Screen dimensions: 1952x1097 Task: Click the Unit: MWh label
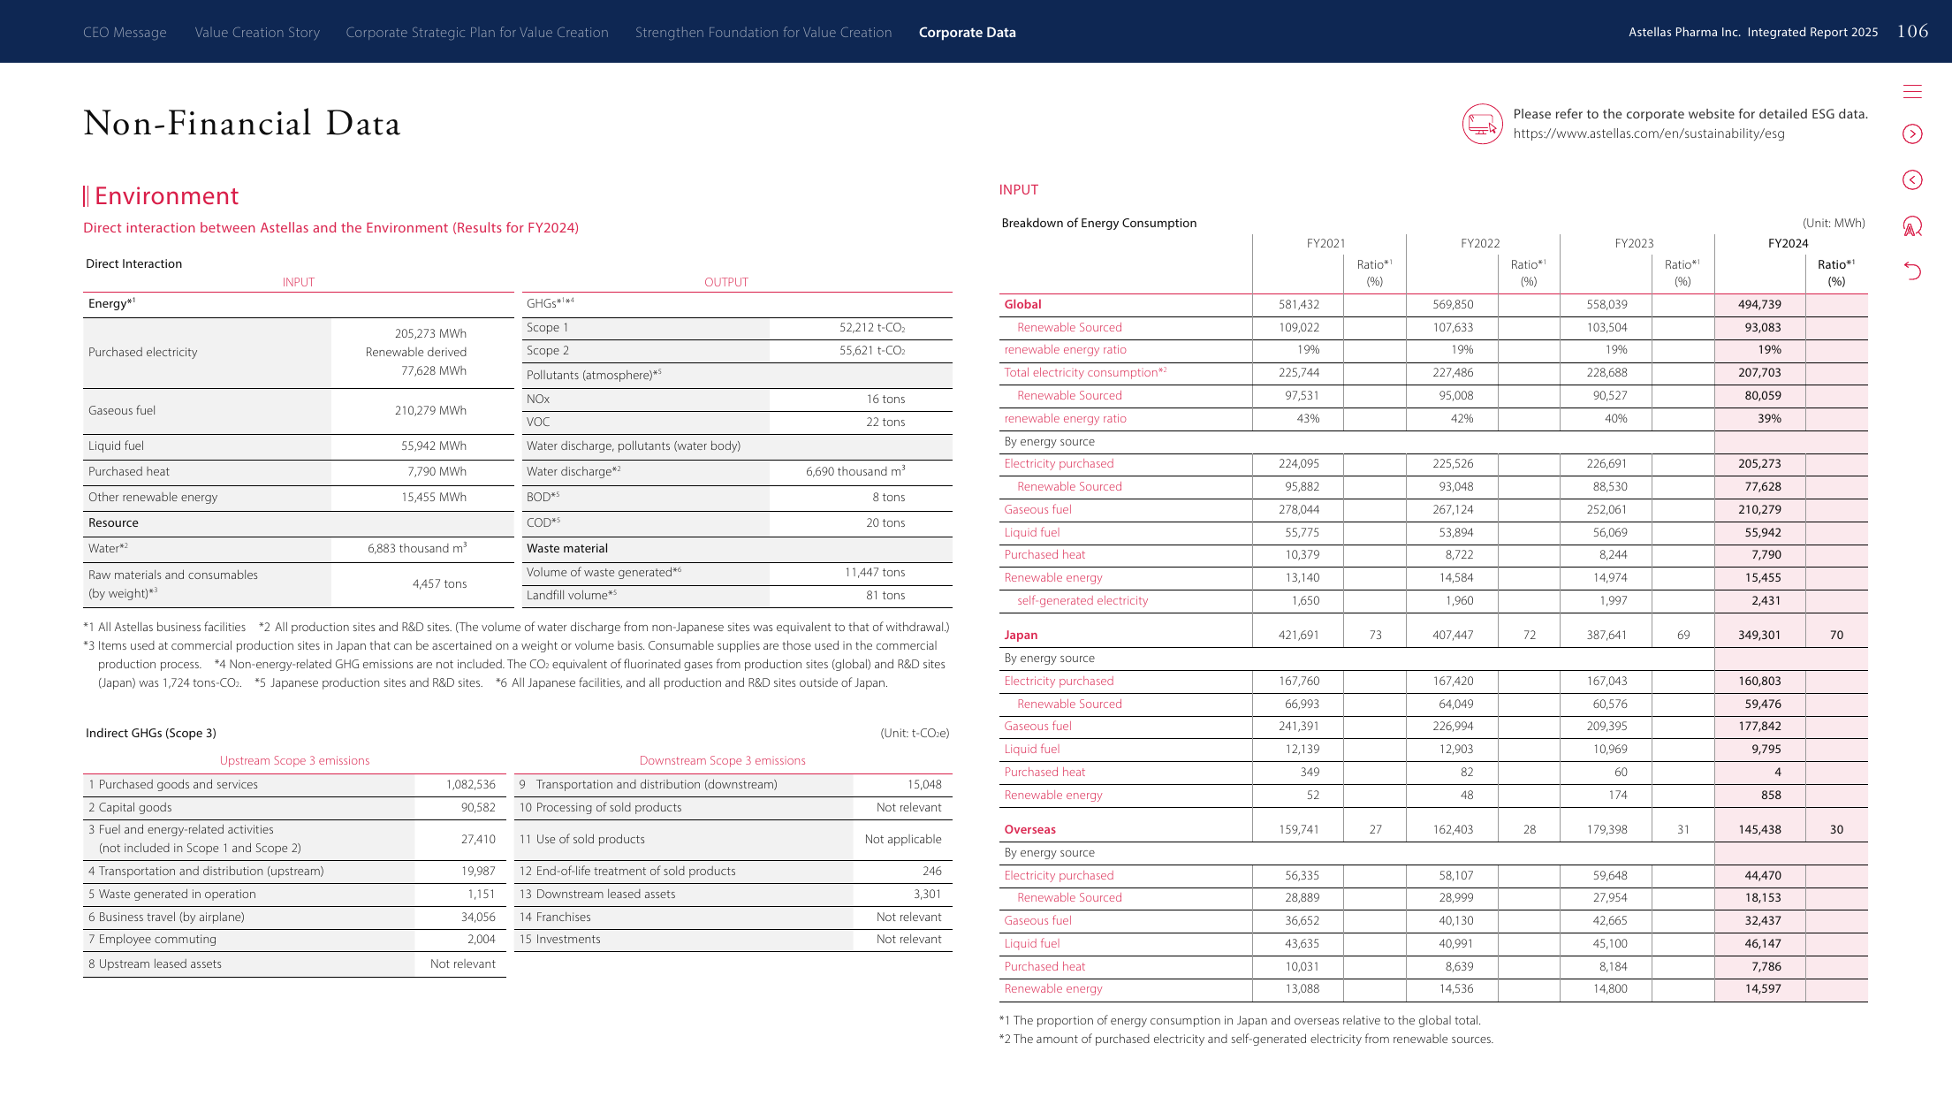[x=1834, y=223]
